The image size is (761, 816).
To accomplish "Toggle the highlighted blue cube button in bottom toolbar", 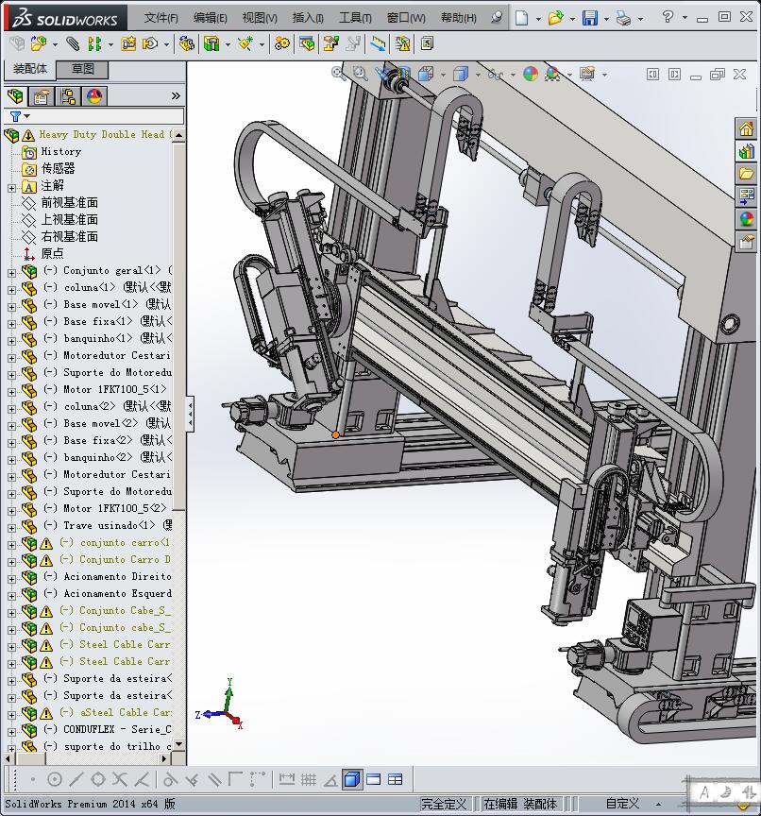I will point(352,779).
